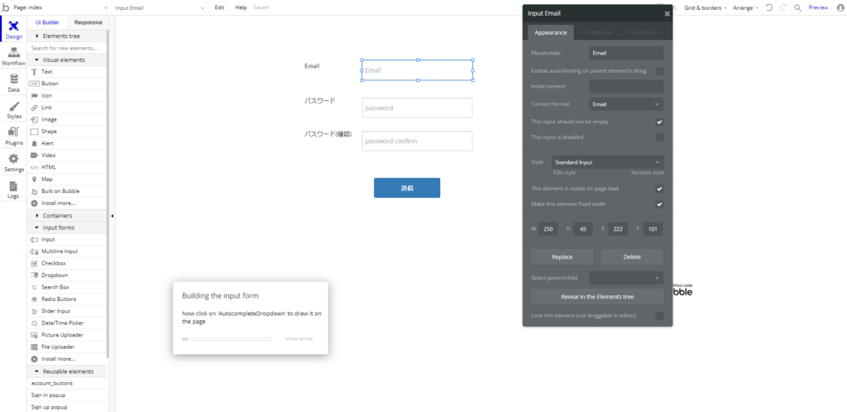
Task: Open the Input Email element selector dropdown
Action: click(x=160, y=7)
